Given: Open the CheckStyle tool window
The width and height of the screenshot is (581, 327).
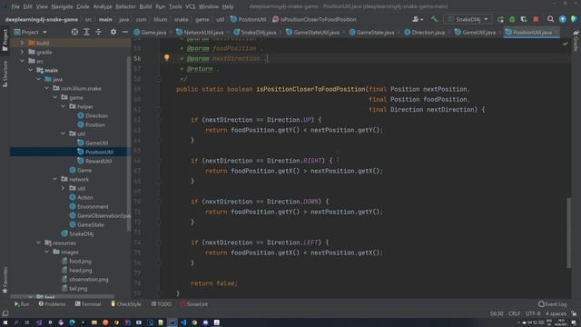Looking at the screenshot, I should point(125,304).
